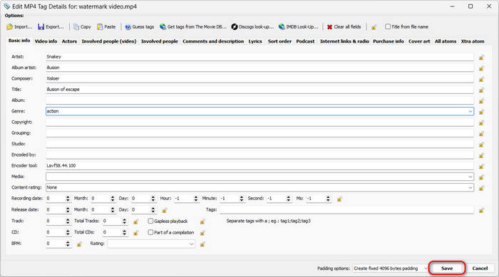Switch to the Video info tab

click(x=46, y=41)
